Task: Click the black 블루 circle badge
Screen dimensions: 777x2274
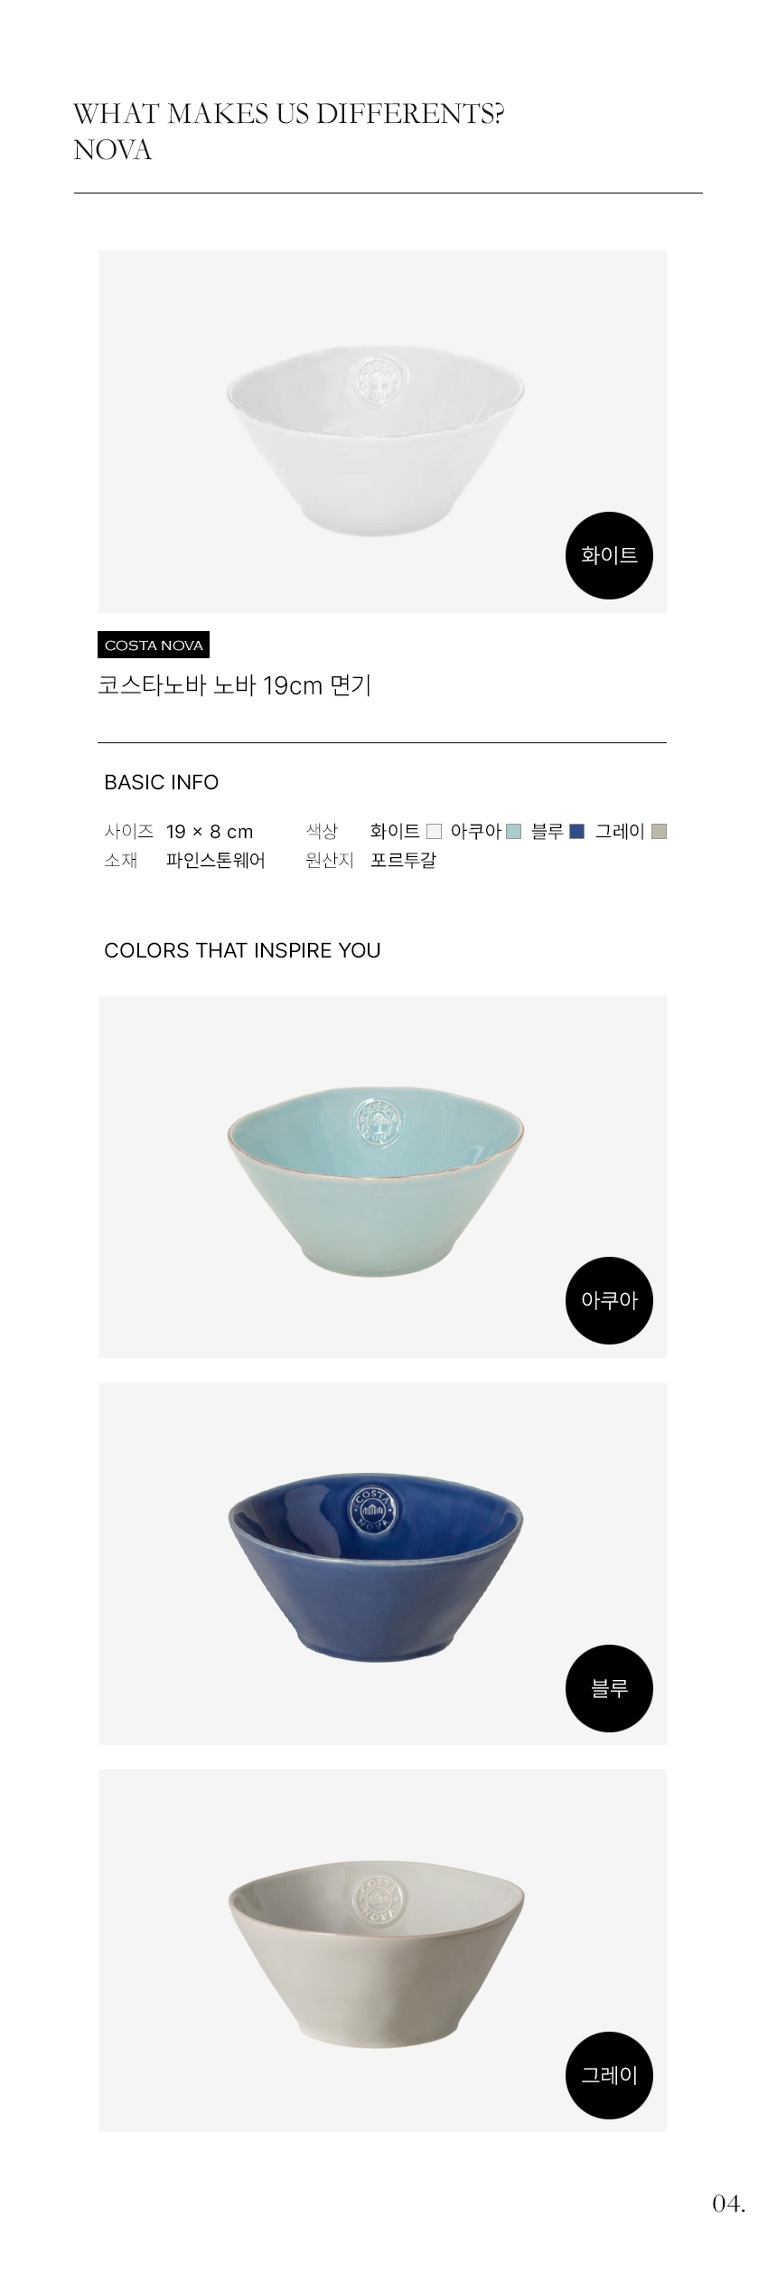Action: pyautogui.click(x=609, y=1688)
